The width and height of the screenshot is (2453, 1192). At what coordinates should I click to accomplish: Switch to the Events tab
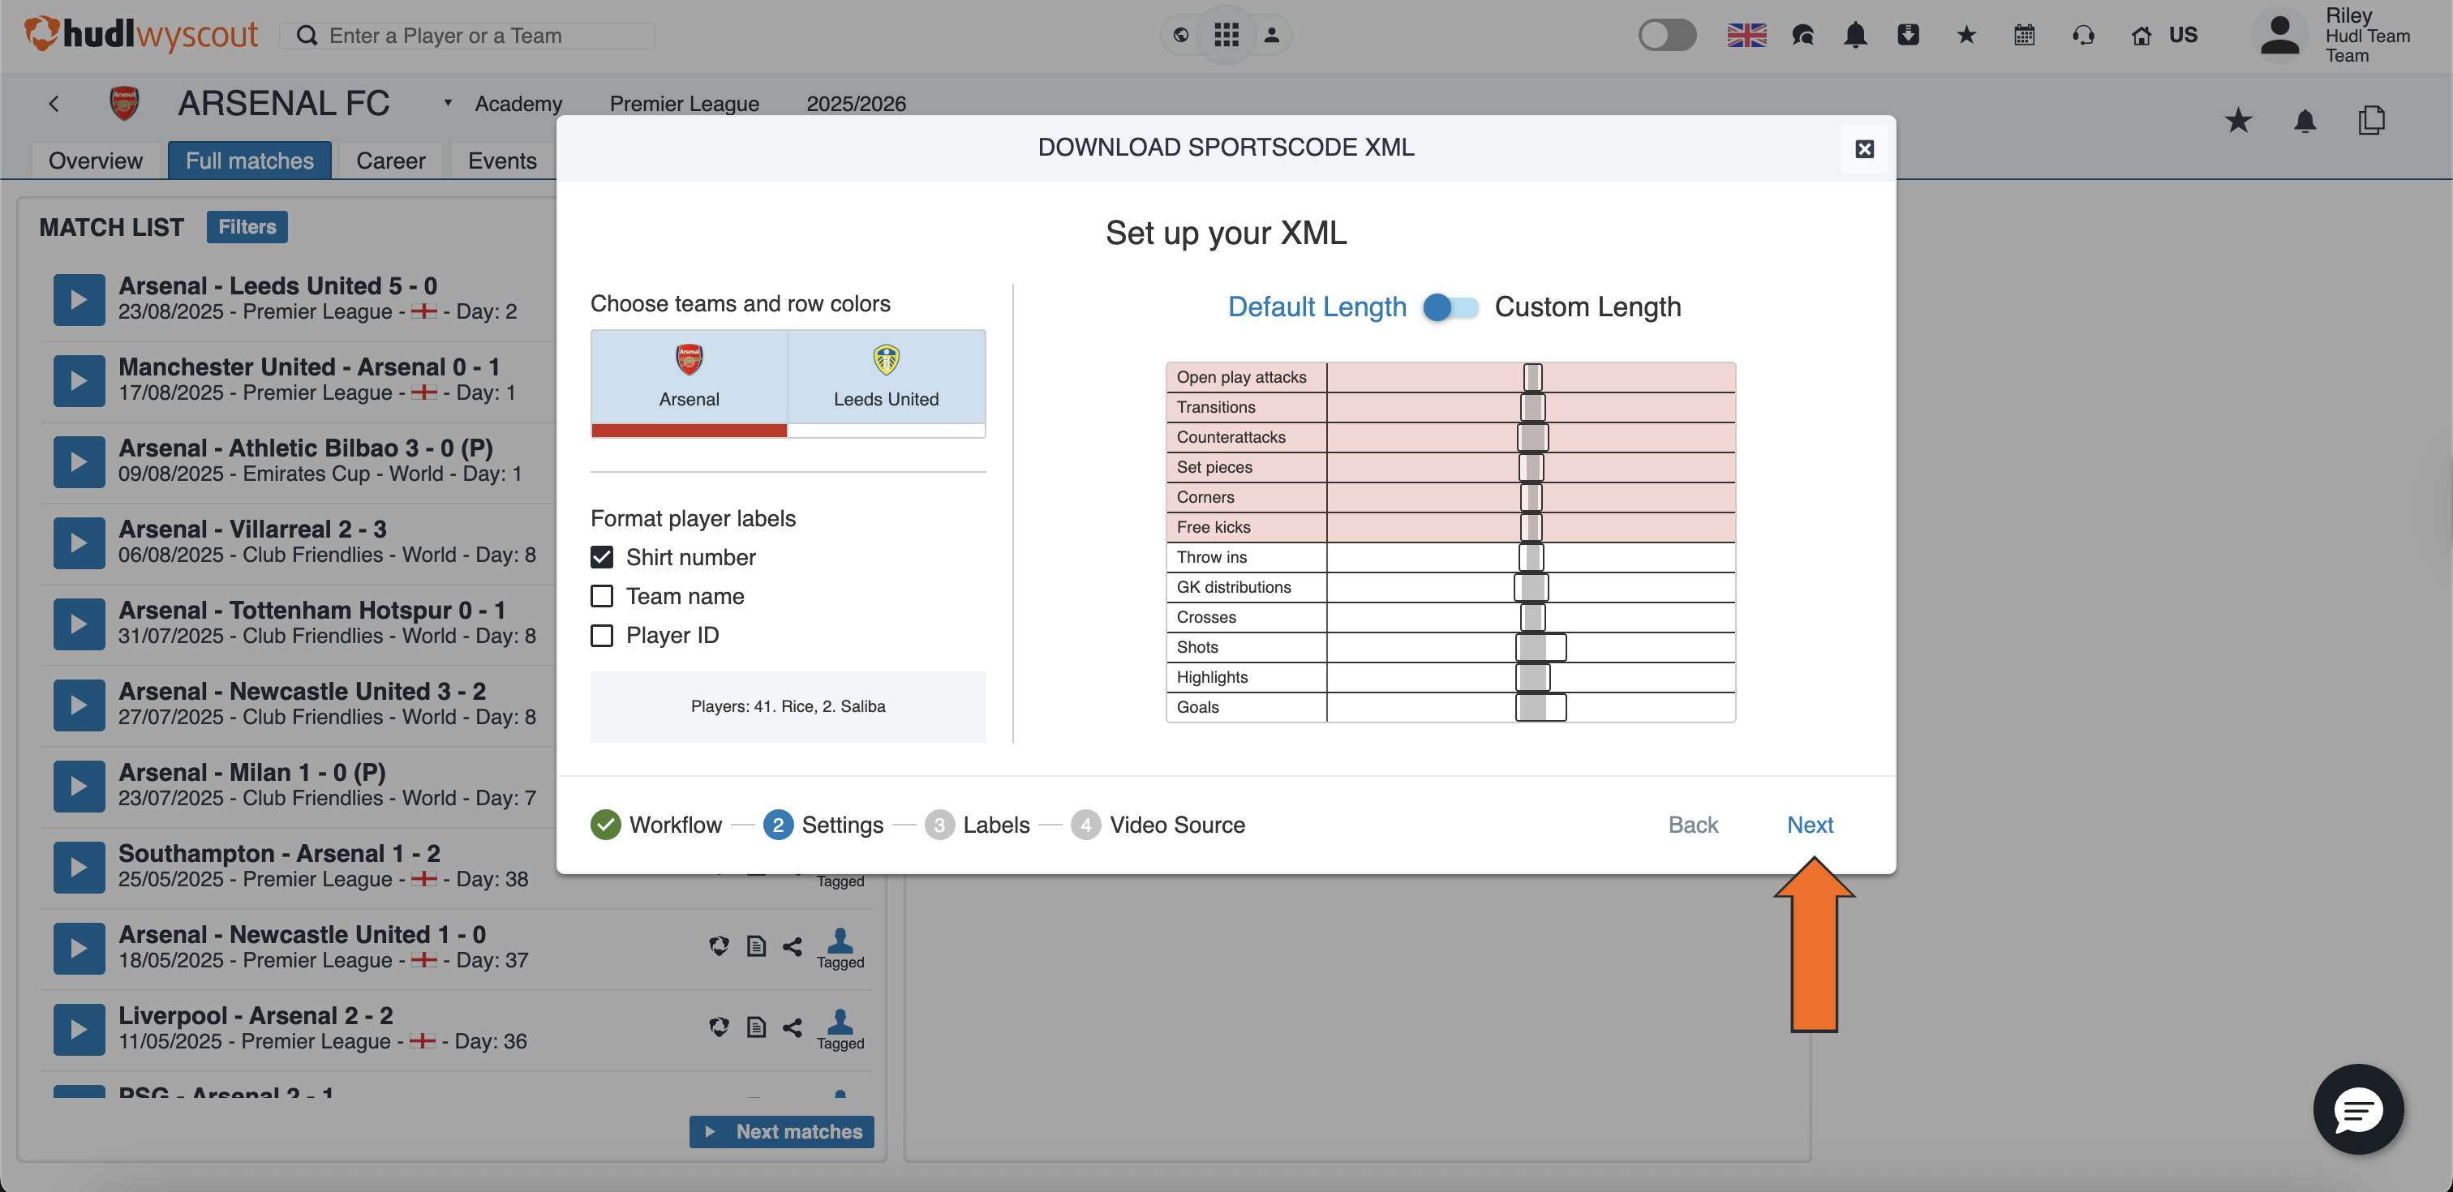[502, 160]
